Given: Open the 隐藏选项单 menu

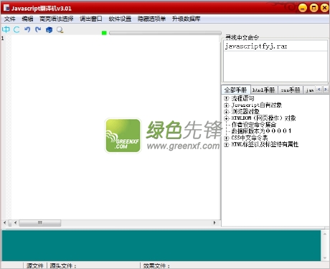Looking at the screenshot, I should coord(151,19).
